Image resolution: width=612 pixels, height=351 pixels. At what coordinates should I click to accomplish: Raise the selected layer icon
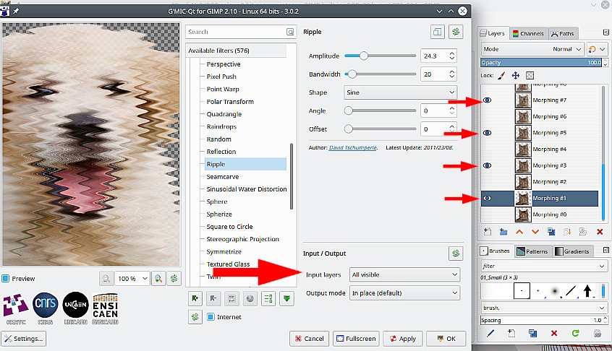pyautogui.click(x=519, y=232)
